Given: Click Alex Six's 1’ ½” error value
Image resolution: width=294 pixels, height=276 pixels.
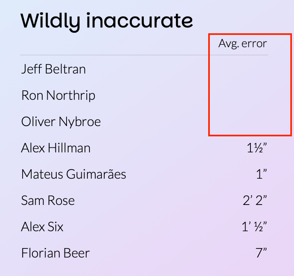Looking at the screenshot, I should coord(255,227).
